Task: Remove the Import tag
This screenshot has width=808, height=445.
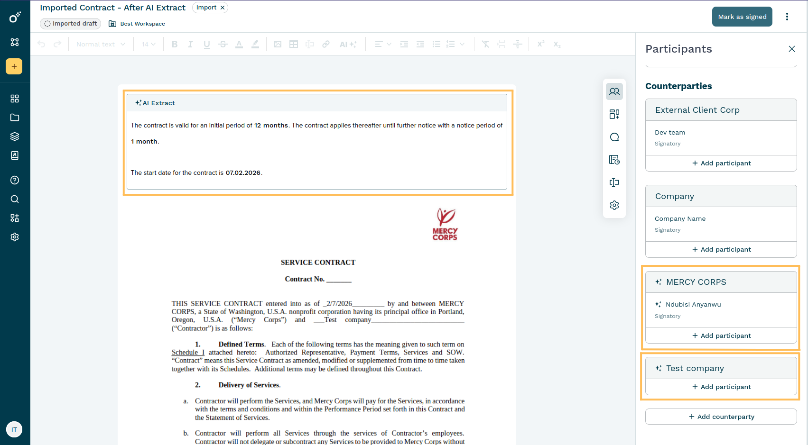Action: tap(223, 8)
